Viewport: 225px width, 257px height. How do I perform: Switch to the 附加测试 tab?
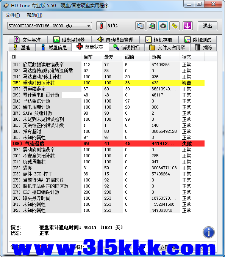point(197,39)
